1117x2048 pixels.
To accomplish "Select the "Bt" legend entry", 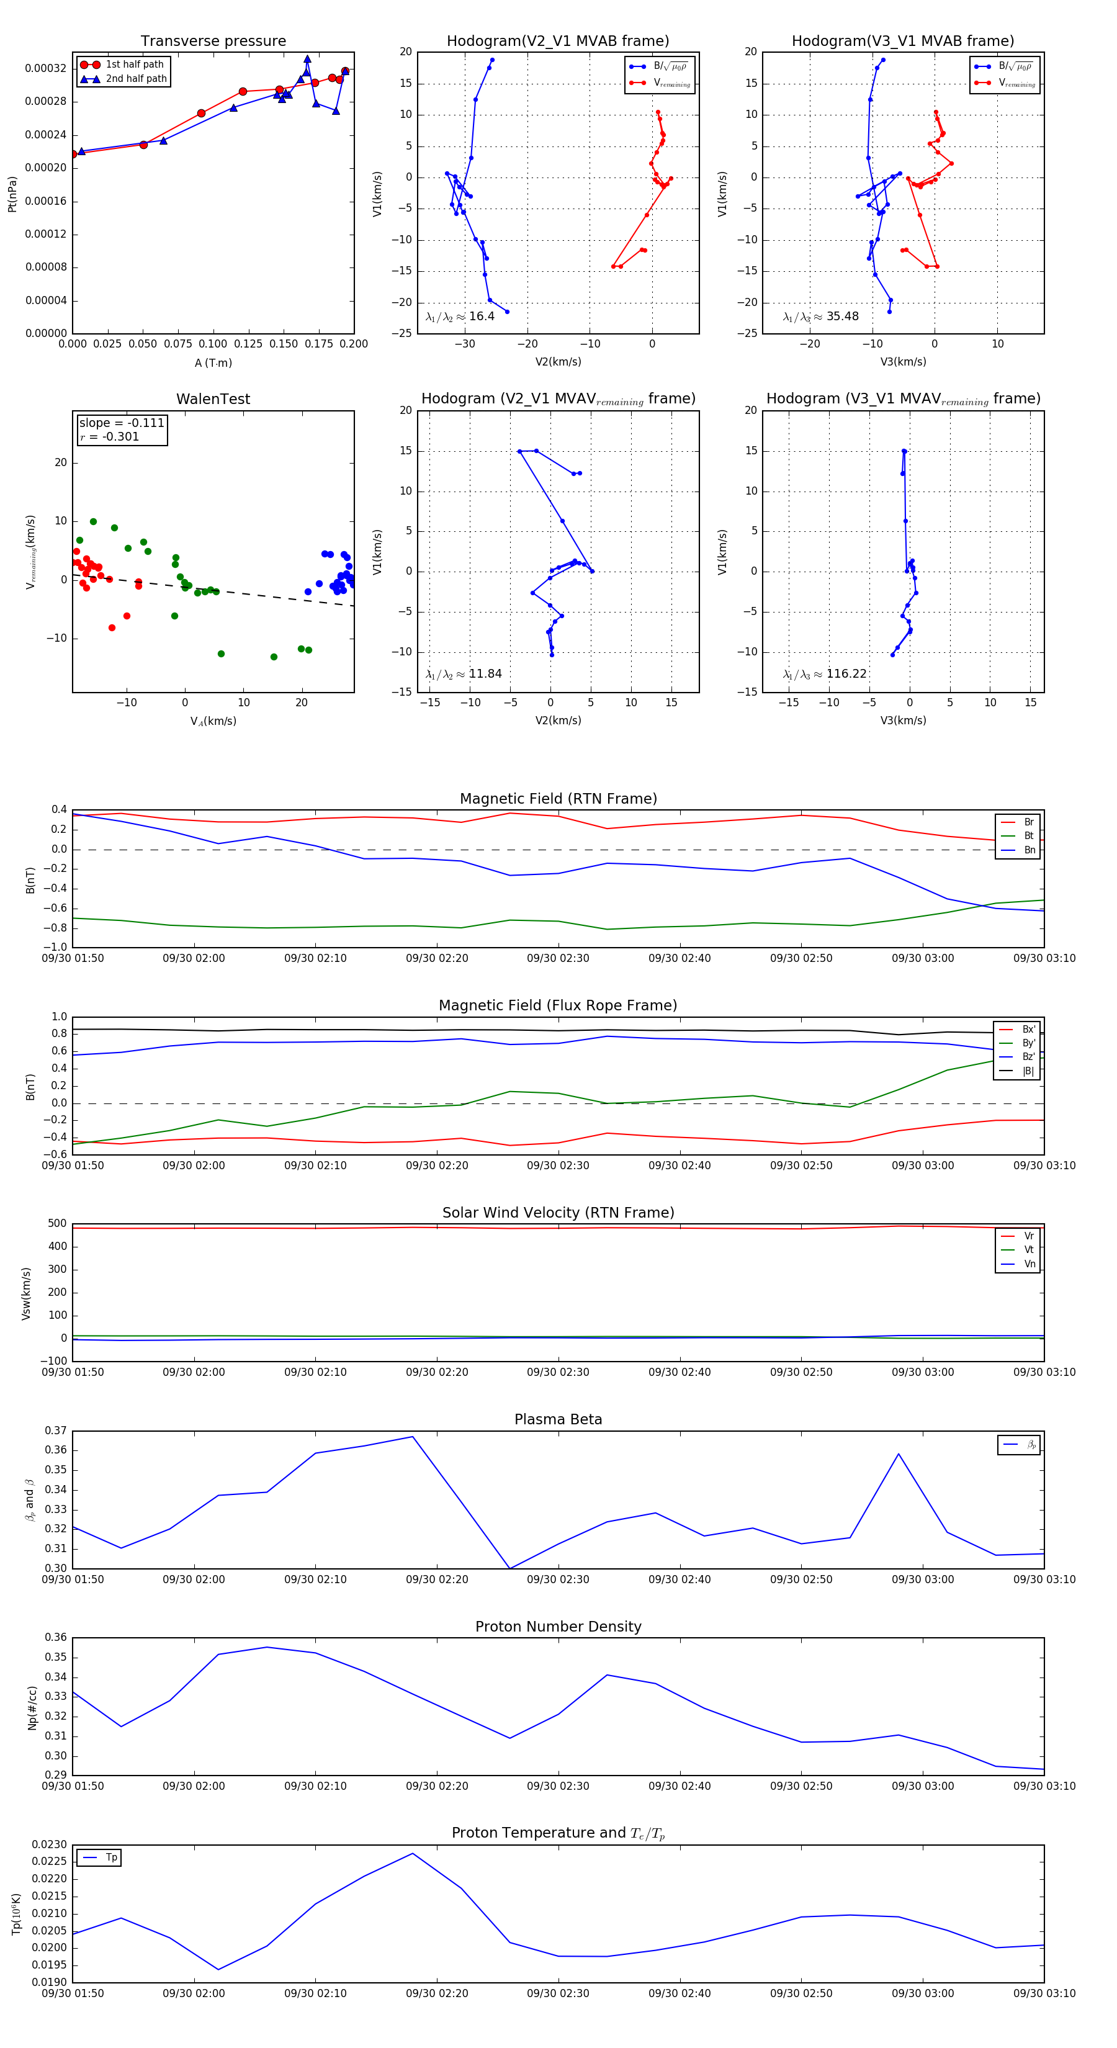I will (1018, 835).
